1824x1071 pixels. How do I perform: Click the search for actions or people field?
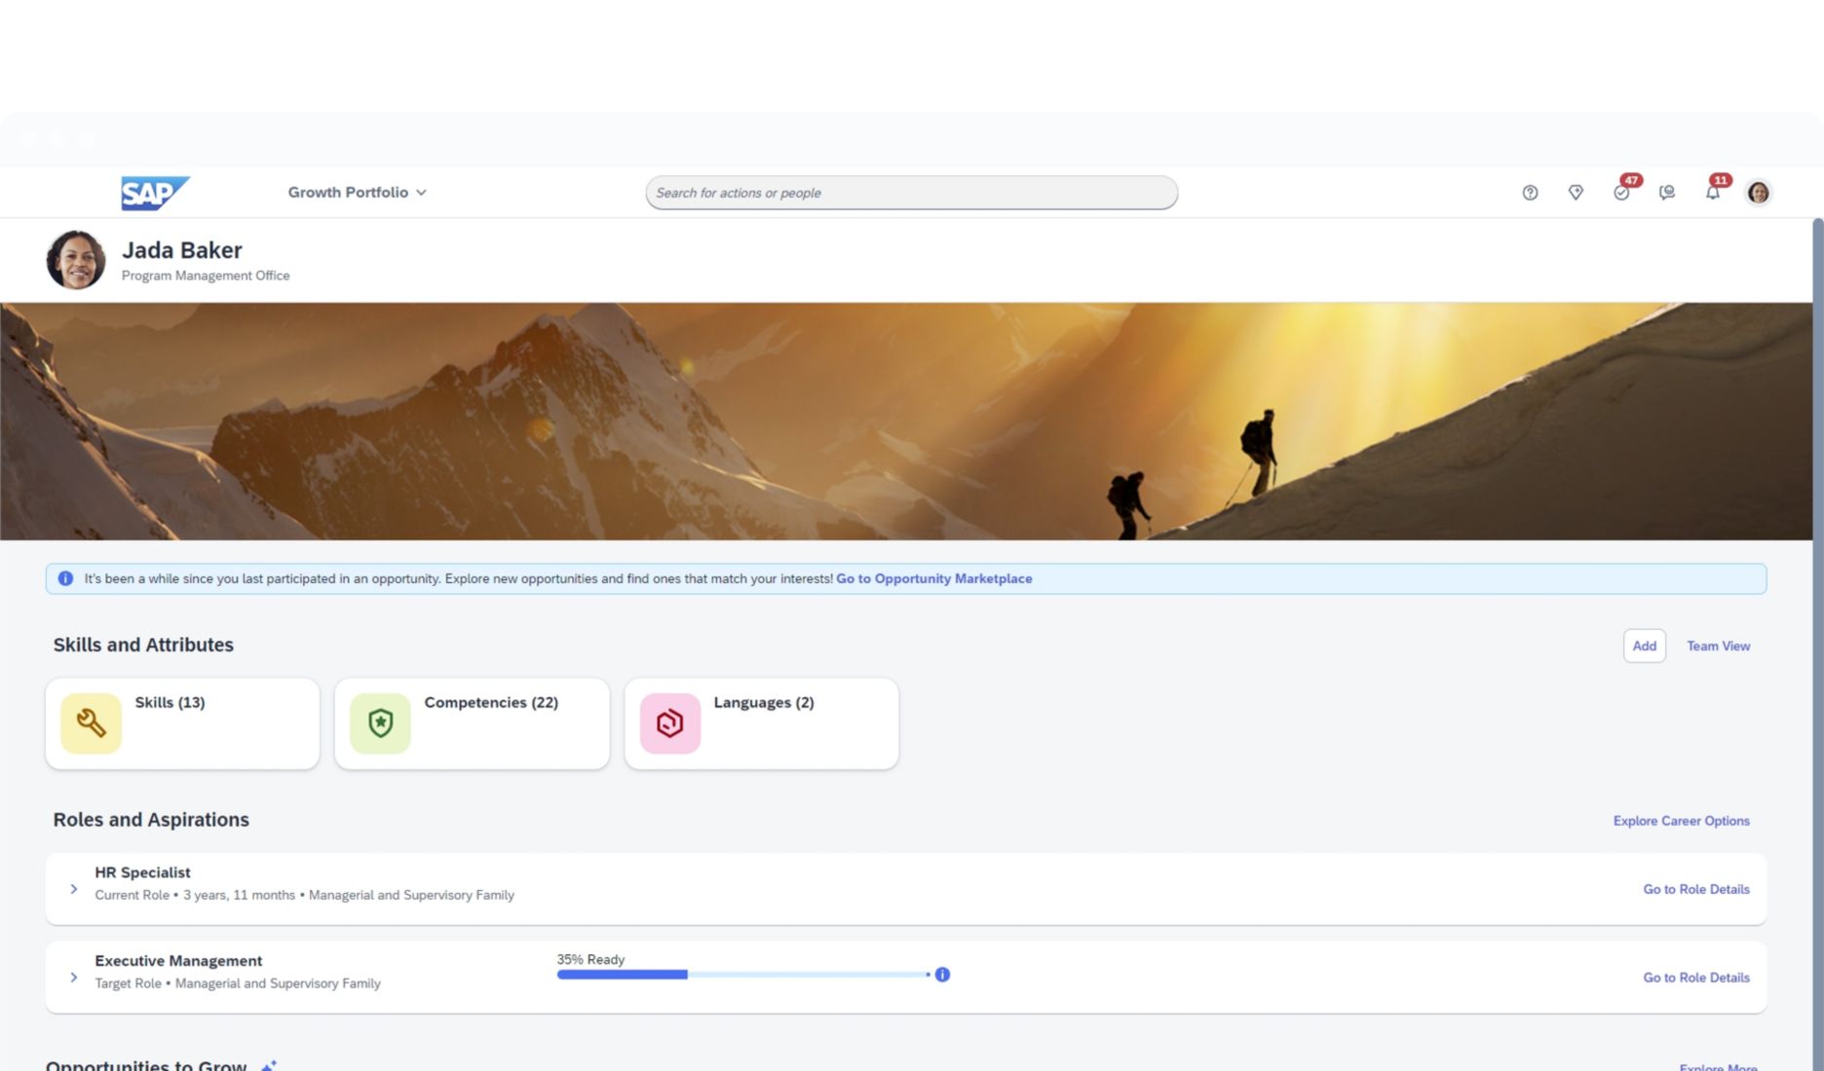[x=911, y=192]
